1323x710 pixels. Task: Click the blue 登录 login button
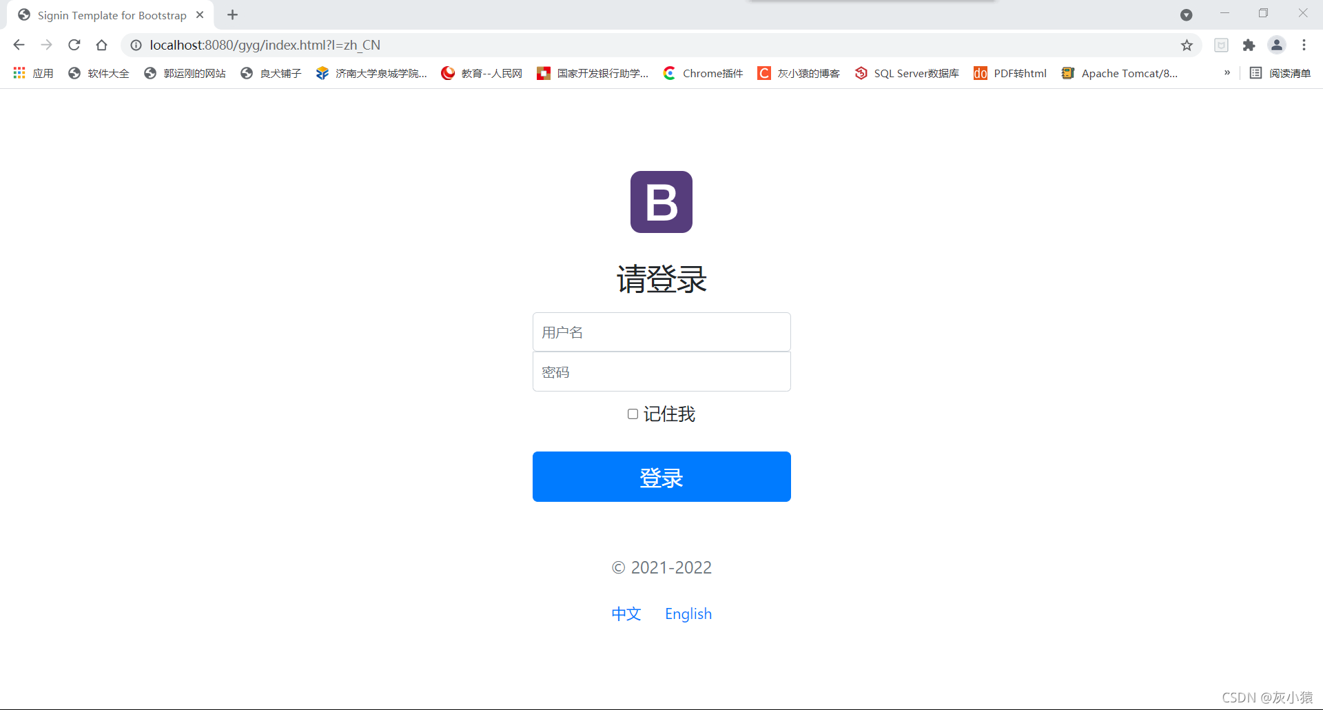(661, 476)
